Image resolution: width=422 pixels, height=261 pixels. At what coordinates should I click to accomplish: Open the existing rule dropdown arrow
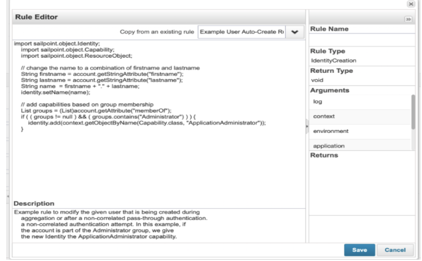pos(295,32)
